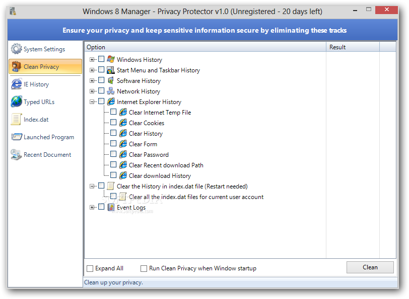Select the Clear Cookies tree label
This screenshot has height=299, width=409.
(147, 123)
